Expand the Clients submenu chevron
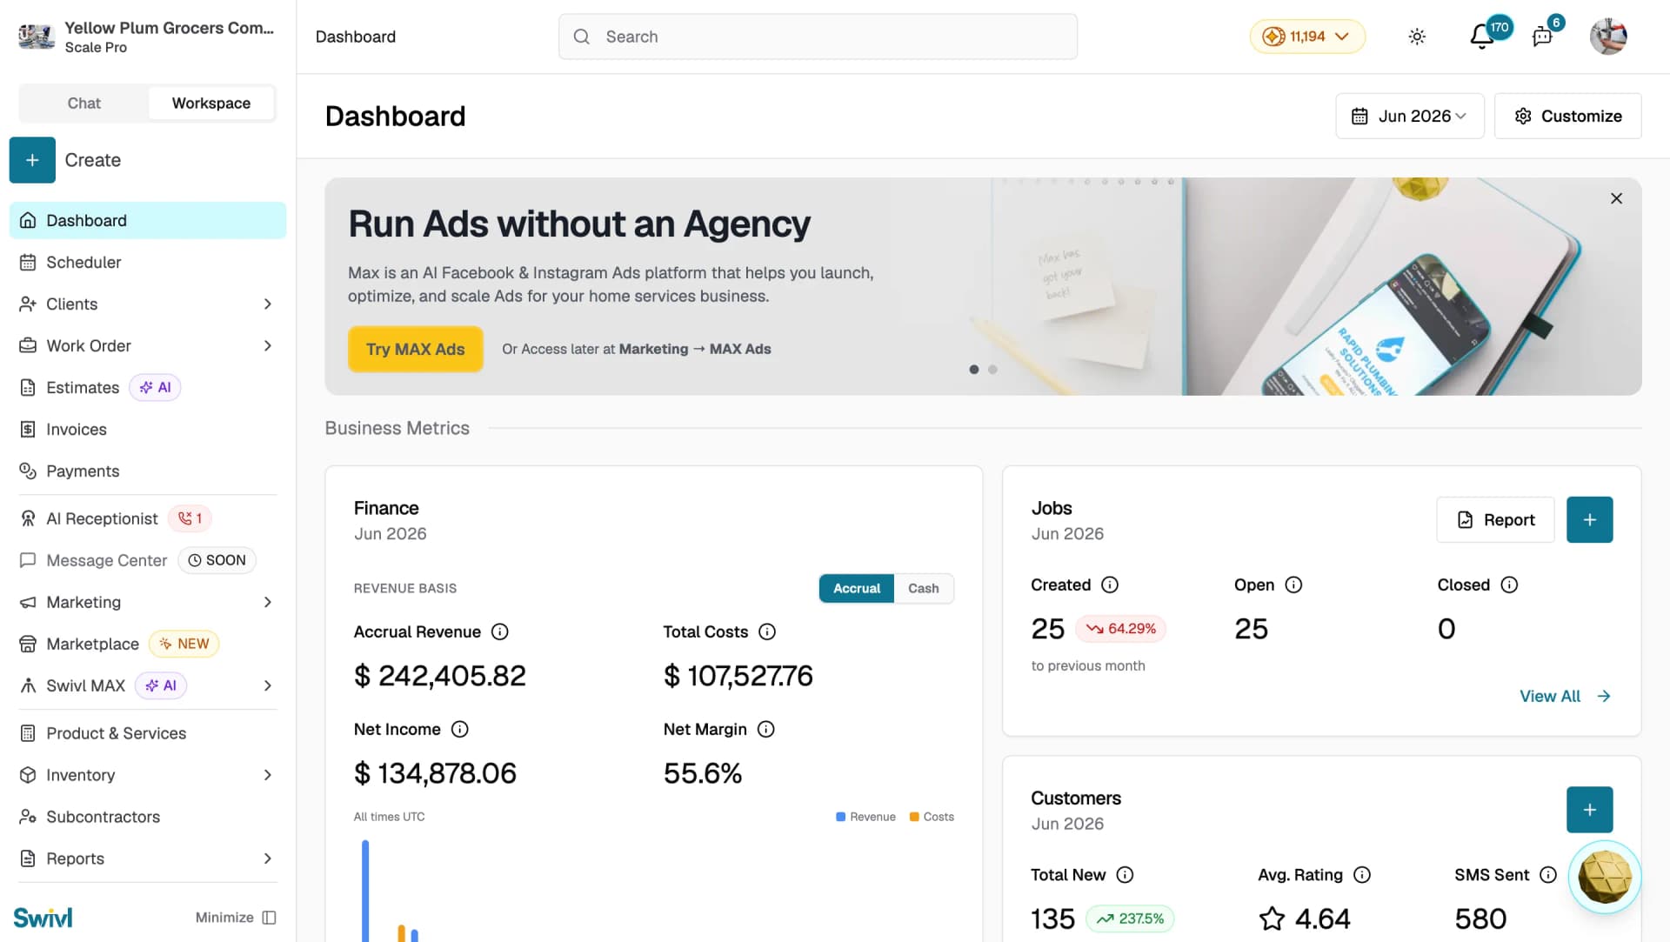 coord(267,304)
